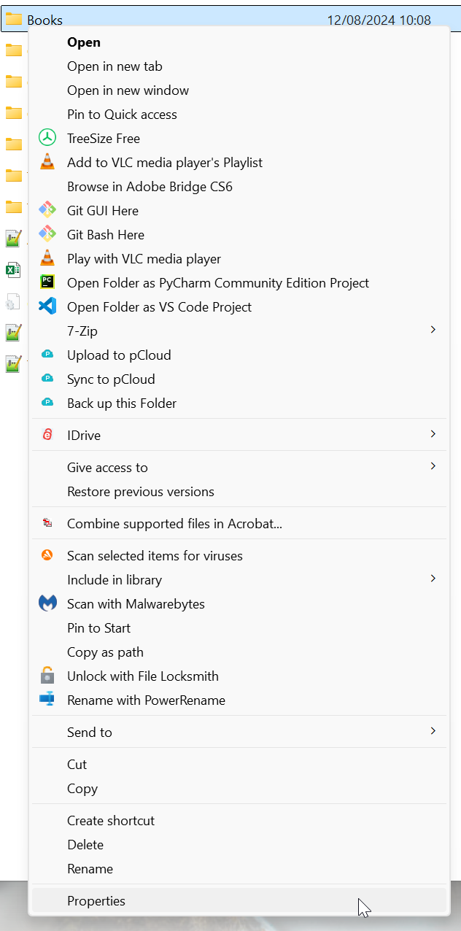The width and height of the screenshot is (461, 931).
Task: Select Restore previous versions
Action: 141,492
